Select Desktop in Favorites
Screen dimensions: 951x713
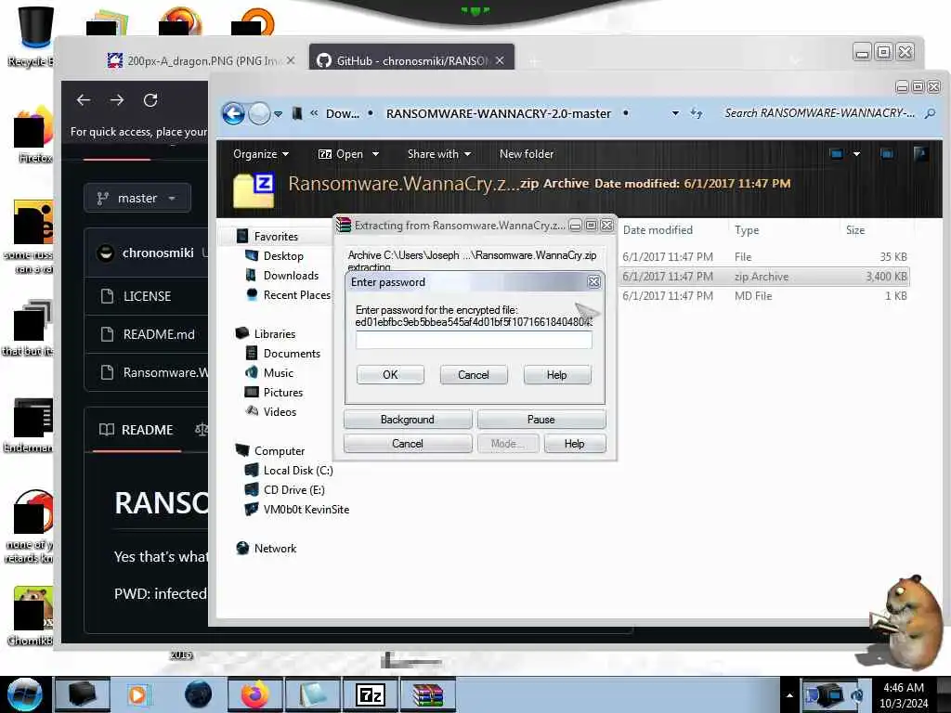(283, 256)
